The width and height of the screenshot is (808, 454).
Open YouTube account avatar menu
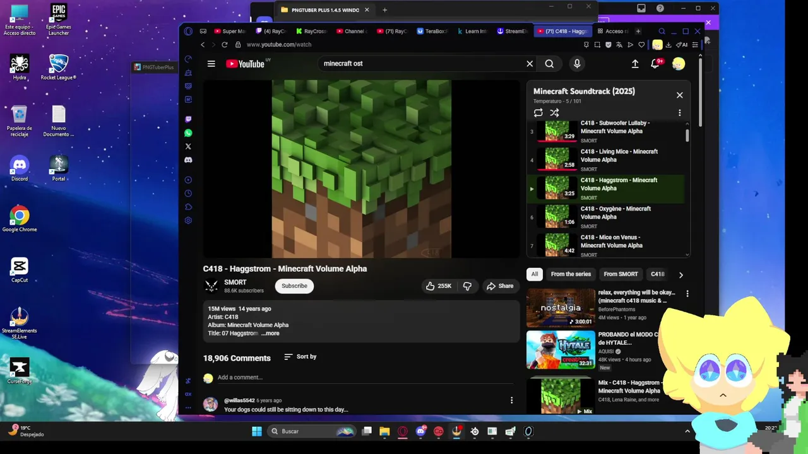[679, 64]
